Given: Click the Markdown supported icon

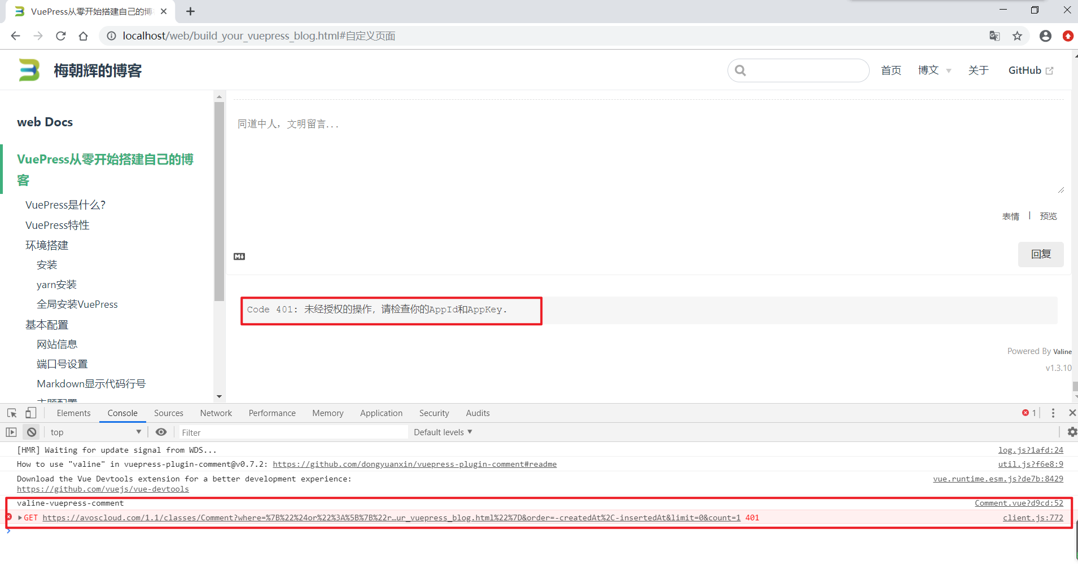Looking at the screenshot, I should point(239,257).
